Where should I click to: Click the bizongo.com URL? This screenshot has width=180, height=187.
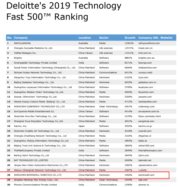145,63
